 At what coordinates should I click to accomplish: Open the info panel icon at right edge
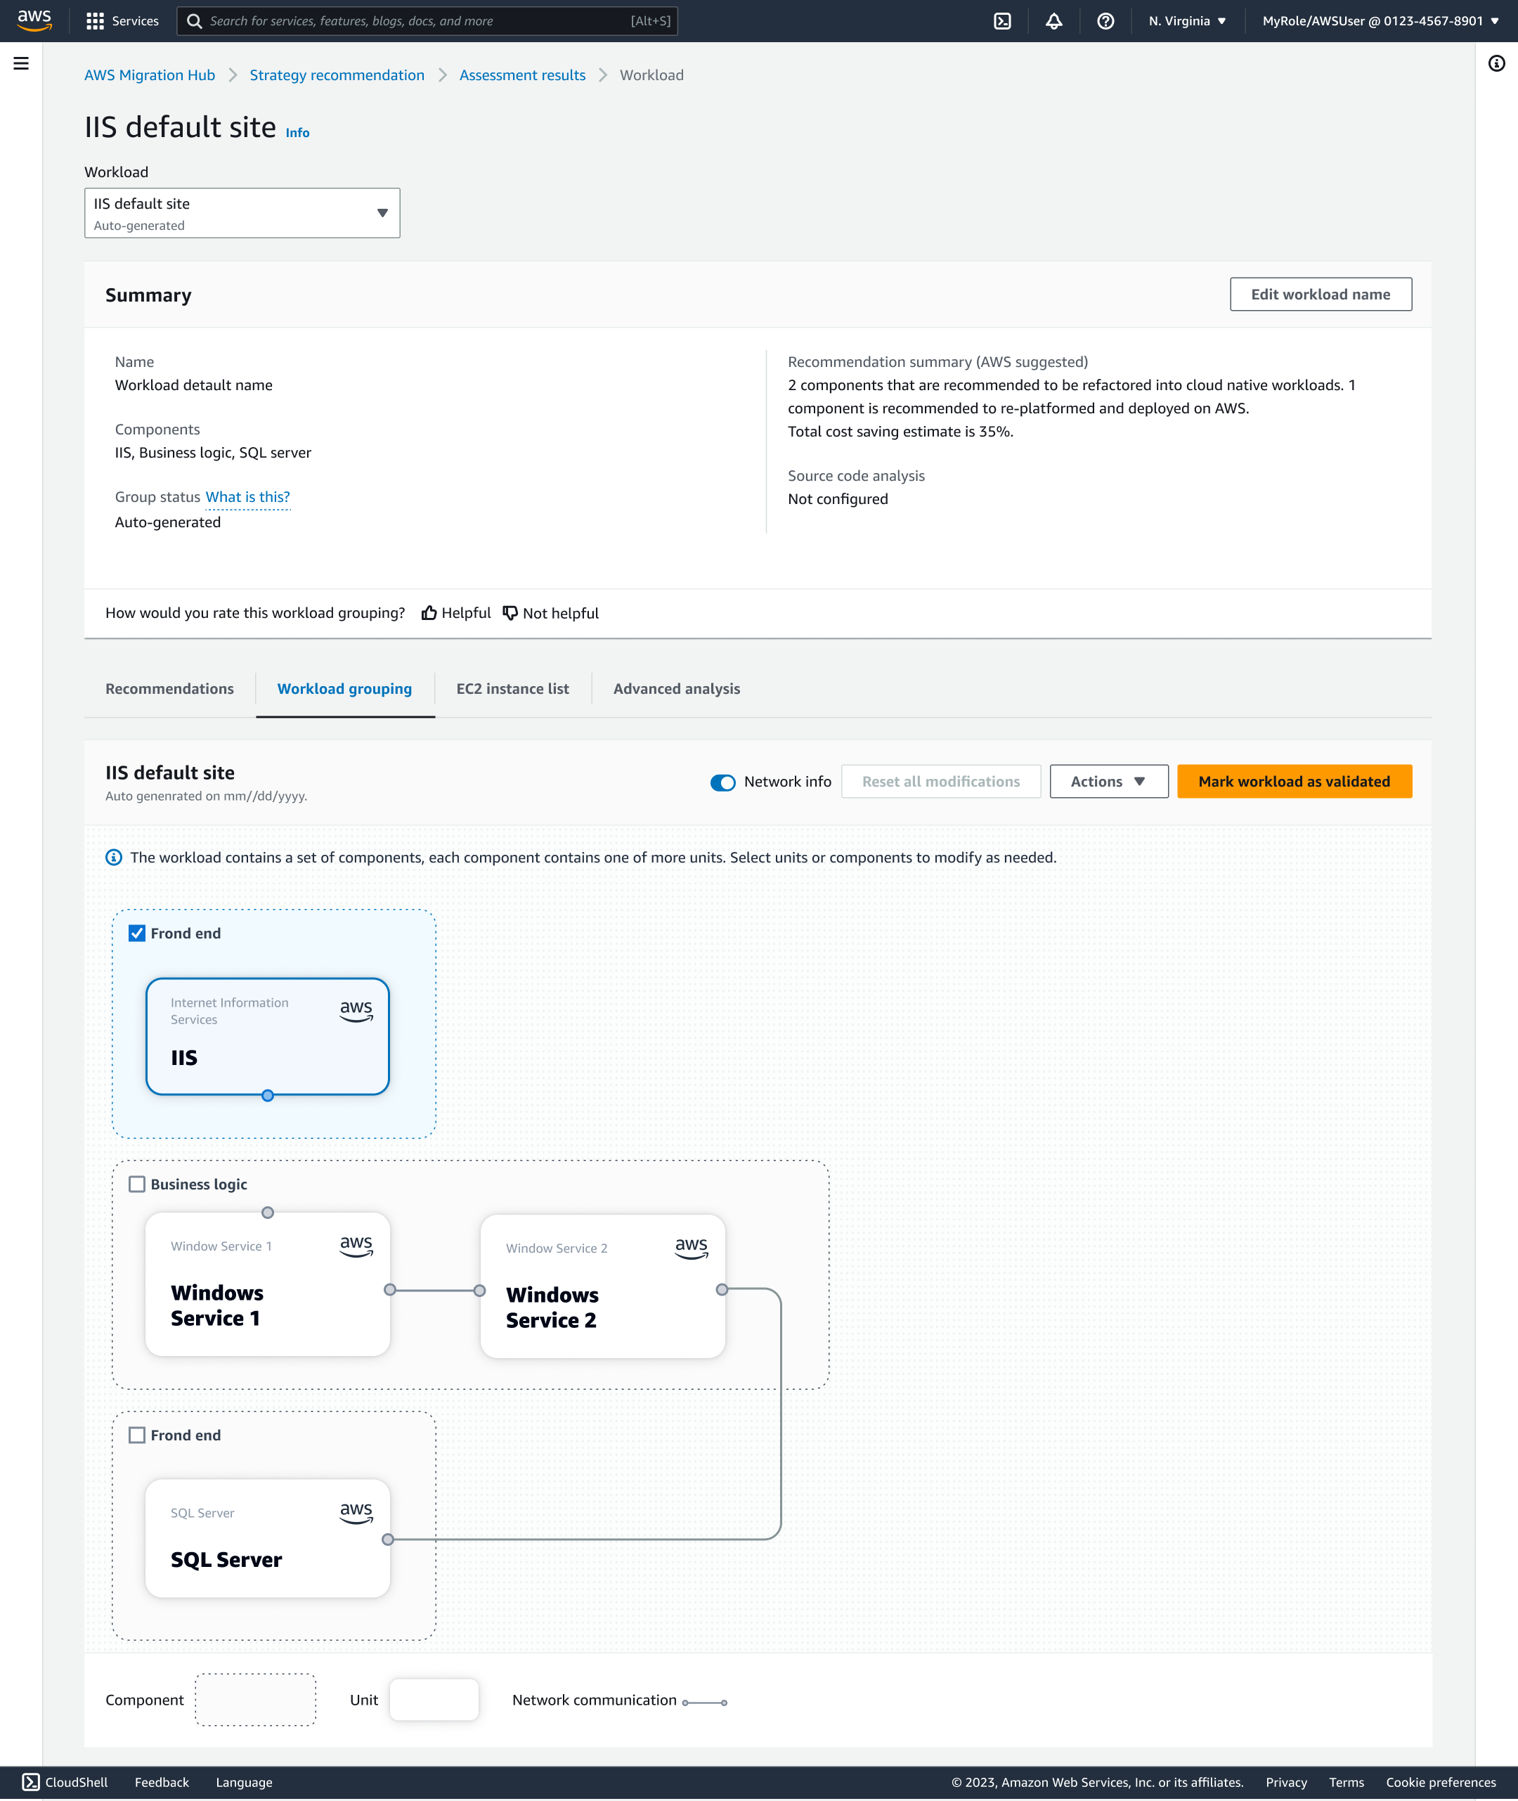(1496, 63)
